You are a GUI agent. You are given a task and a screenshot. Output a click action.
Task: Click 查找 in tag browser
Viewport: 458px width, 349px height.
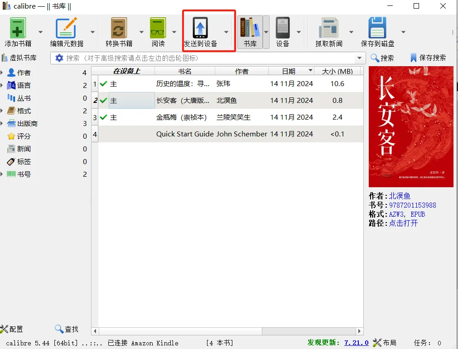tap(67, 329)
